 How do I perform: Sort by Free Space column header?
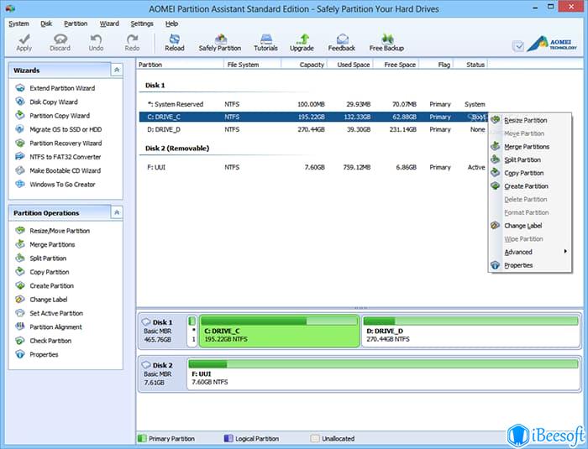click(396, 65)
